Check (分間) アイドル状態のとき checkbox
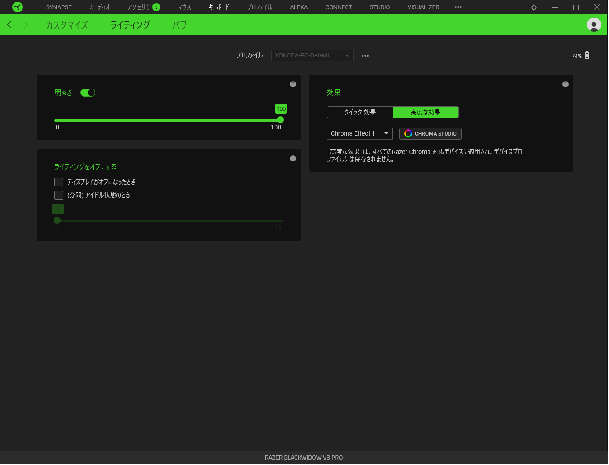This screenshot has height=465, width=609. (x=59, y=195)
